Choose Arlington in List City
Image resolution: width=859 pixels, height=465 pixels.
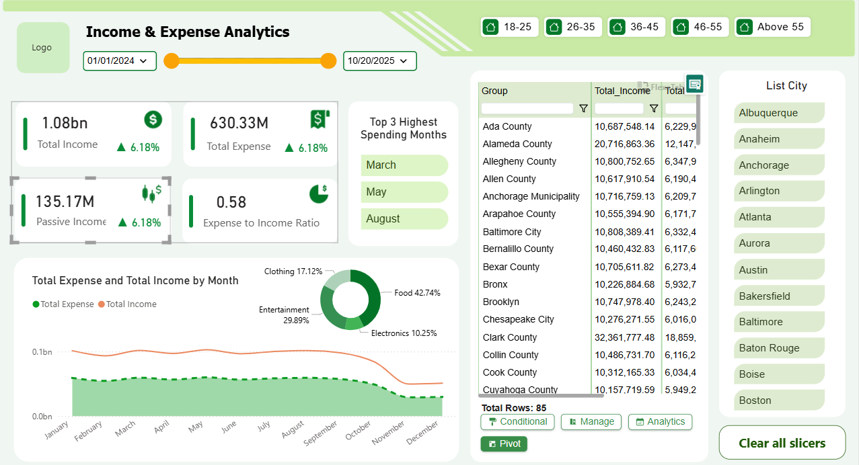pyautogui.click(x=779, y=191)
